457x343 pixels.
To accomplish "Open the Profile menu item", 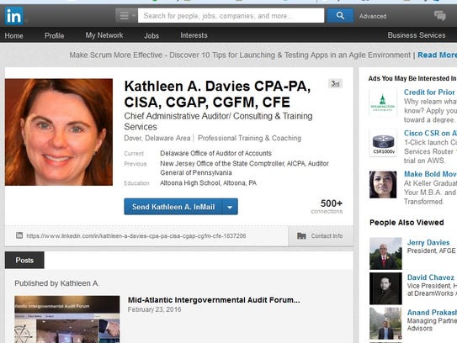I will click(54, 35).
